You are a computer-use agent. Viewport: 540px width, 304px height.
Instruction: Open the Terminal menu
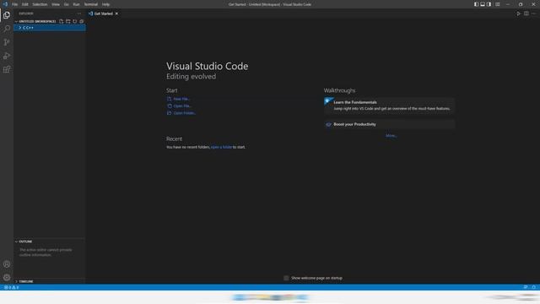91,4
